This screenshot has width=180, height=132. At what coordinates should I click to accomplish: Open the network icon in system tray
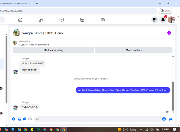click(147, 129)
